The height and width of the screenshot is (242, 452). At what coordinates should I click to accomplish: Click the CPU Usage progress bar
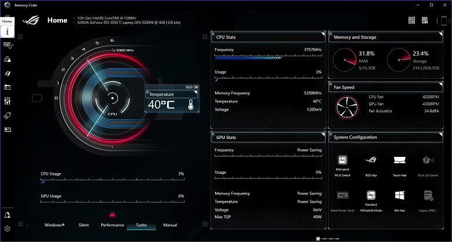pos(112,181)
